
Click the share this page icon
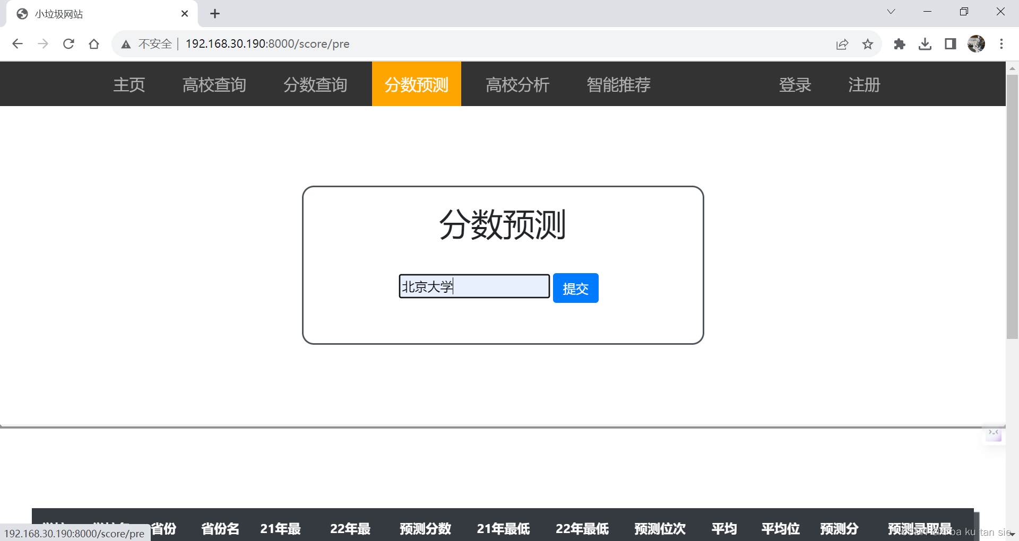843,44
